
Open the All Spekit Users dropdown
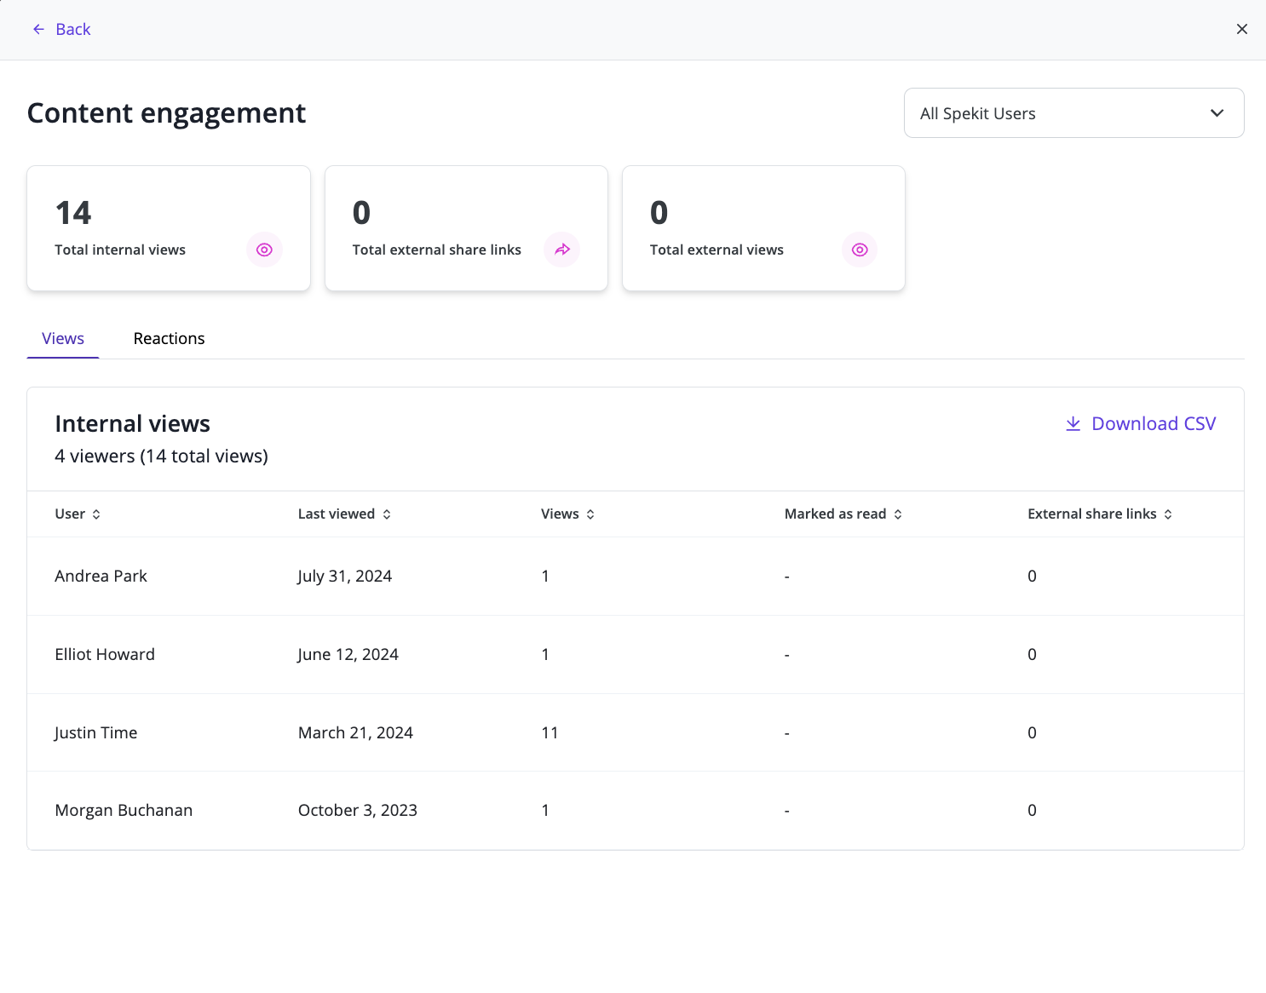tap(1073, 113)
